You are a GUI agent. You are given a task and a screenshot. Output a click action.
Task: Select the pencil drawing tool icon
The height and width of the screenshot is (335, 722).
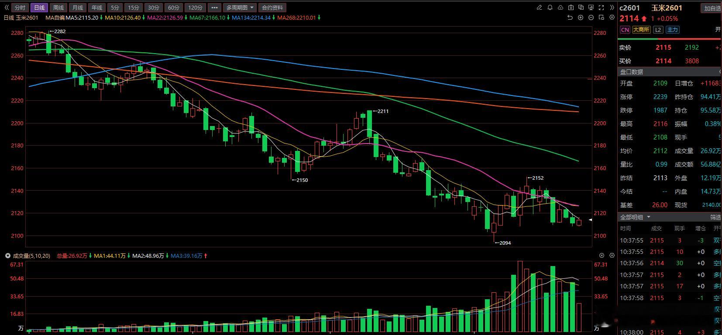[539, 7]
